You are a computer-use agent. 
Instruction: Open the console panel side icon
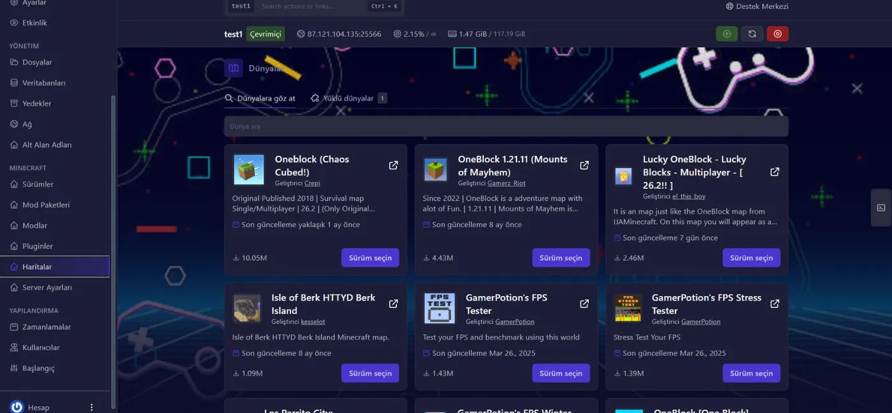[881, 207]
